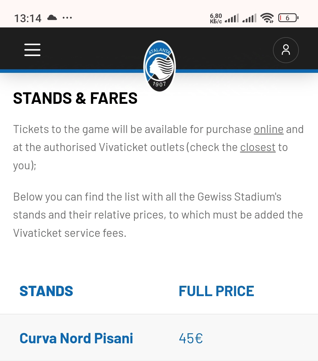Tap the STANDS & FARES heading
Image resolution: width=318 pixels, height=361 pixels.
(x=75, y=98)
